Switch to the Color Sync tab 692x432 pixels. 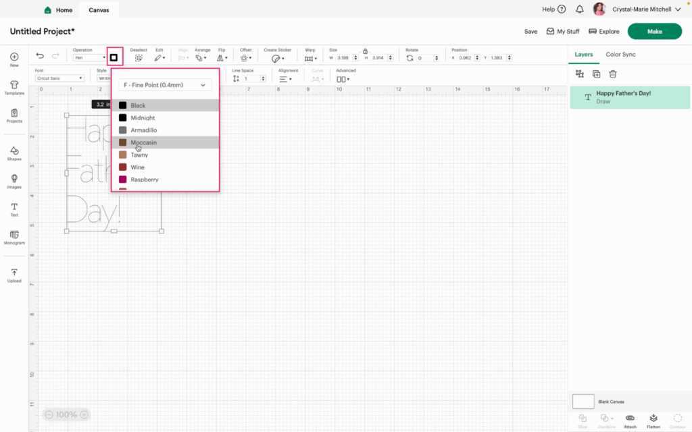point(620,55)
